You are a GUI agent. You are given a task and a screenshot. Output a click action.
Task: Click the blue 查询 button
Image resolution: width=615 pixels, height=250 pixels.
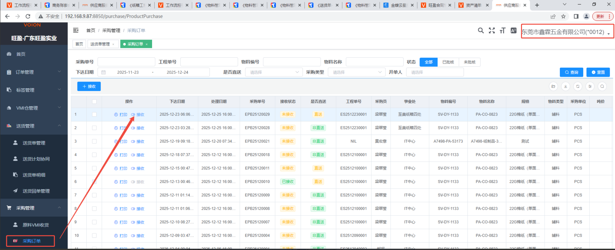tap(572, 72)
